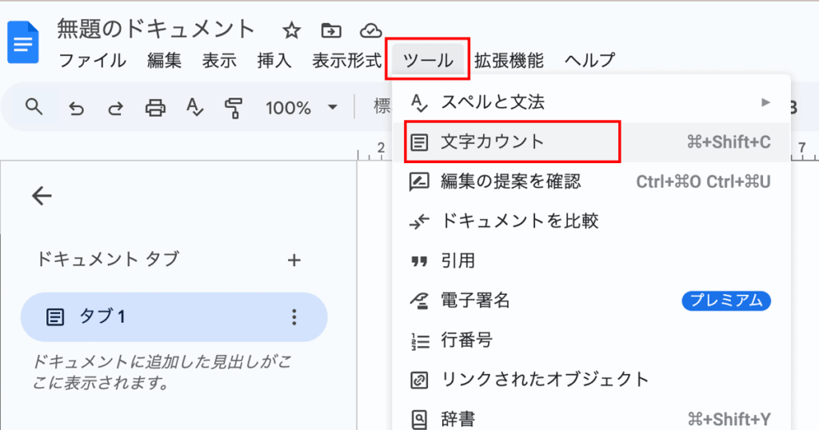The height and width of the screenshot is (430, 819).
Task: Print the document using printer icon
Action: [155, 108]
